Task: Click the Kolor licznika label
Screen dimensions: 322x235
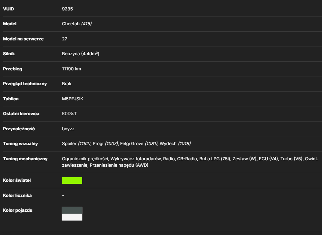Action: pyautogui.click(x=17, y=195)
